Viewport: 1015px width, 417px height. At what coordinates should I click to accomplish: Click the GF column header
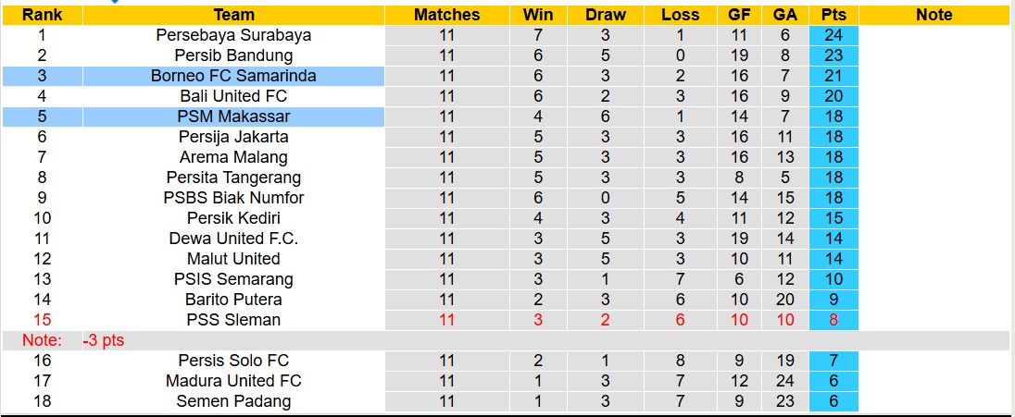coord(737,15)
